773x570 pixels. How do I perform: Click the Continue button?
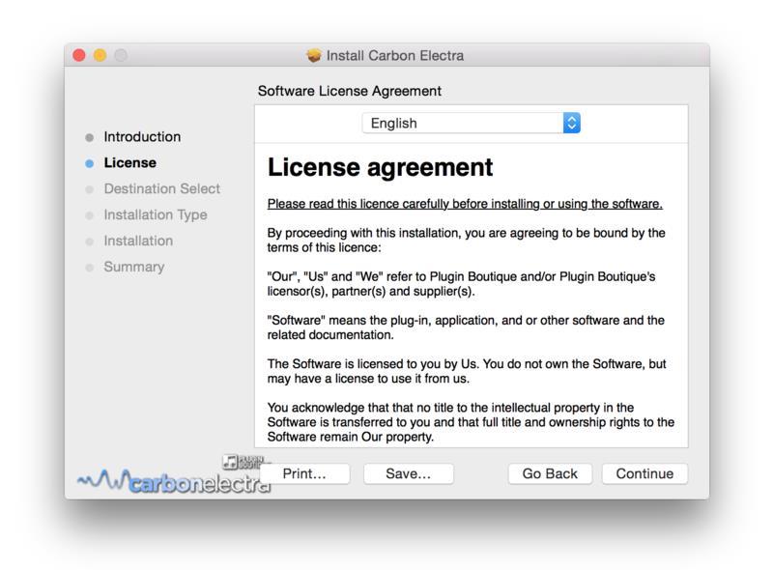click(644, 473)
